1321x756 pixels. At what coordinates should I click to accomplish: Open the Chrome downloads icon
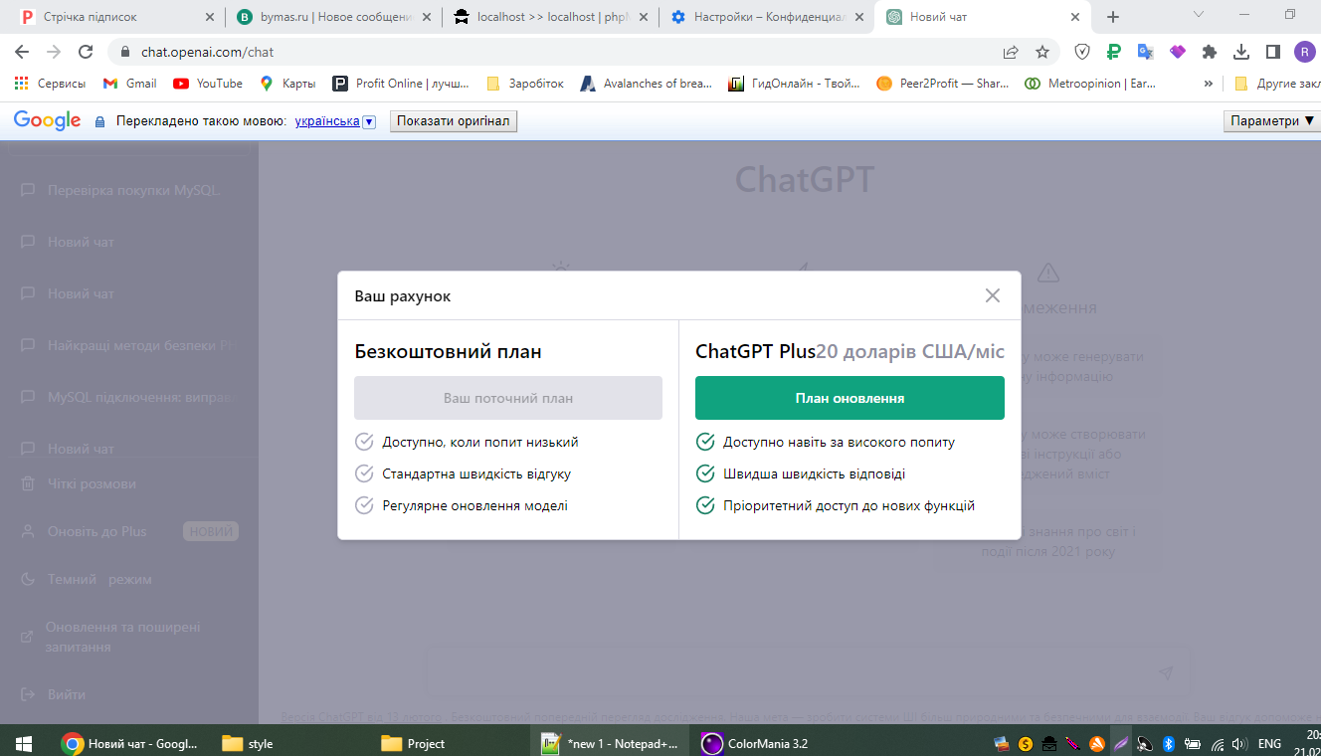(1241, 52)
